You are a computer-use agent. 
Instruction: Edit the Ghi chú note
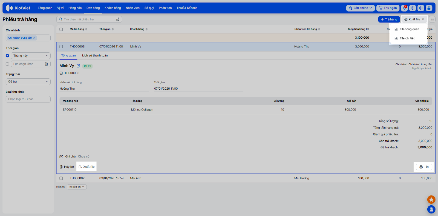tap(61, 157)
